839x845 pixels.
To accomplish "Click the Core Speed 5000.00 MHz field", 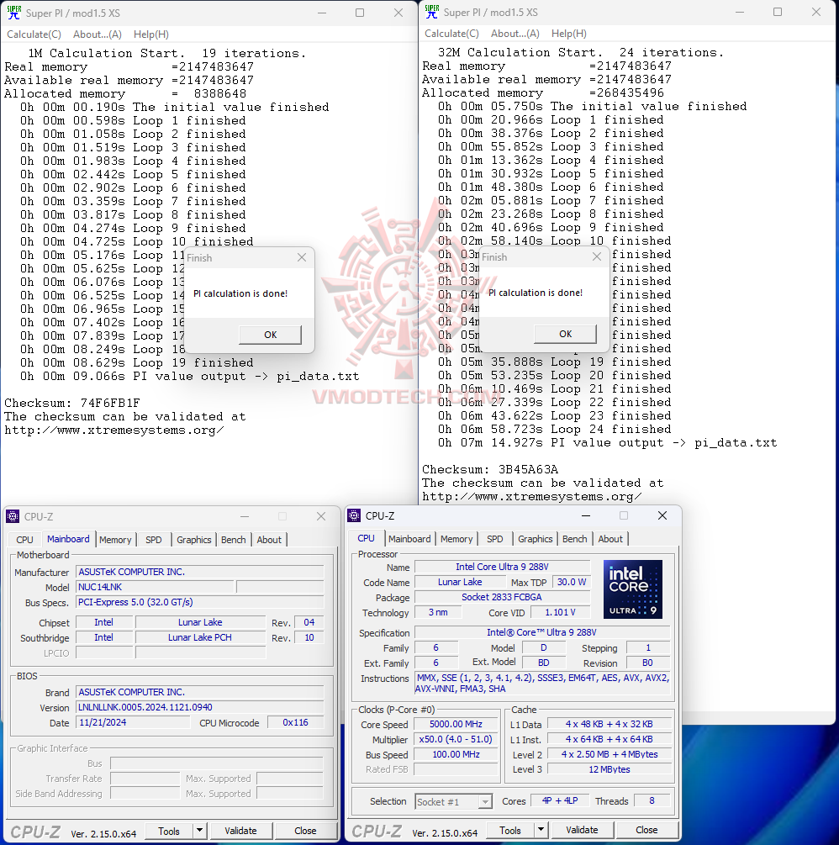I will click(456, 724).
